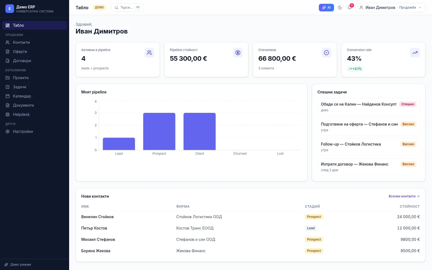The height and width of the screenshot is (270, 432).
Task: Click the Prospect bar in pipeline chart
Action: (x=159, y=131)
